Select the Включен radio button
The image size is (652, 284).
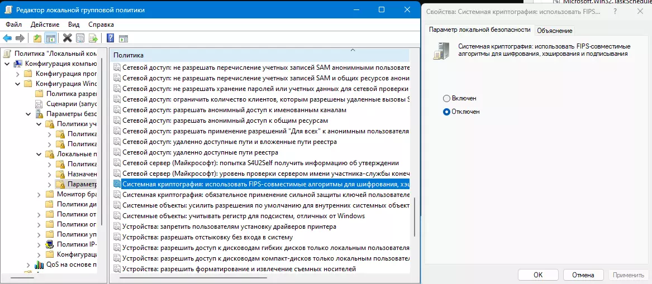[446, 98]
